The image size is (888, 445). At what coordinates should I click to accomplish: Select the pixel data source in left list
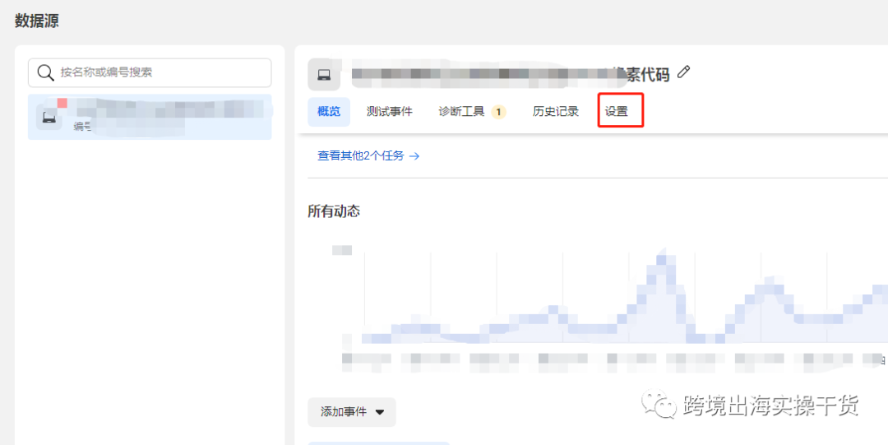[x=150, y=117]
